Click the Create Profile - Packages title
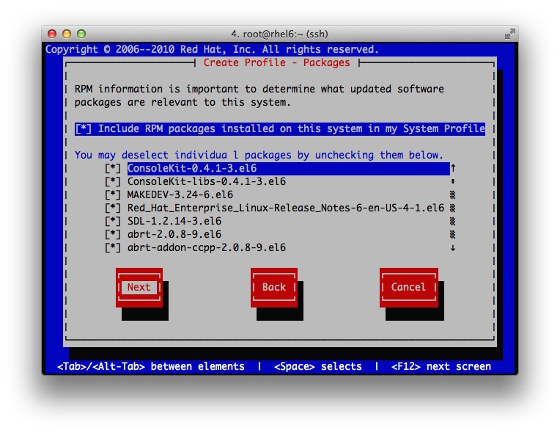The height and width of the screenshot is (433, 560). pos(277,62)
